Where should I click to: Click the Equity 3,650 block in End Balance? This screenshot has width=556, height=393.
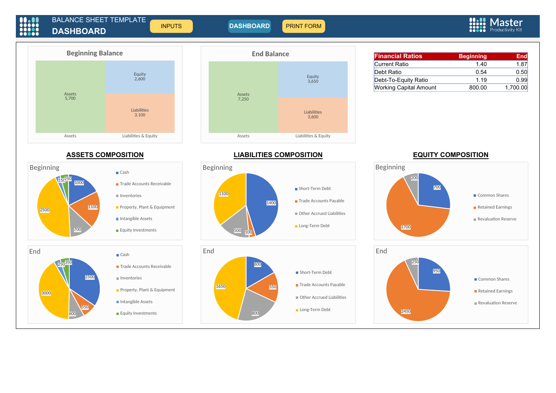313,79
